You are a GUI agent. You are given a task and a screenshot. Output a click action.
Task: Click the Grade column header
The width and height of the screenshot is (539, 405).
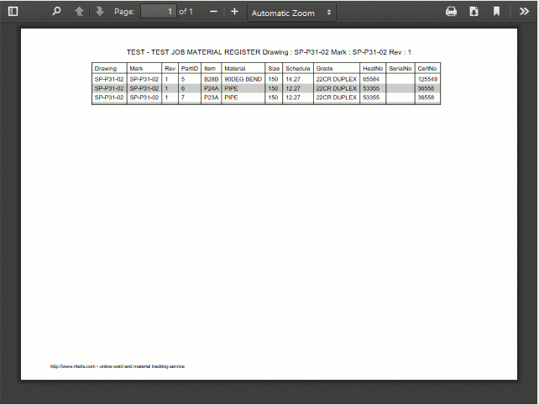(x=325, y=68)
